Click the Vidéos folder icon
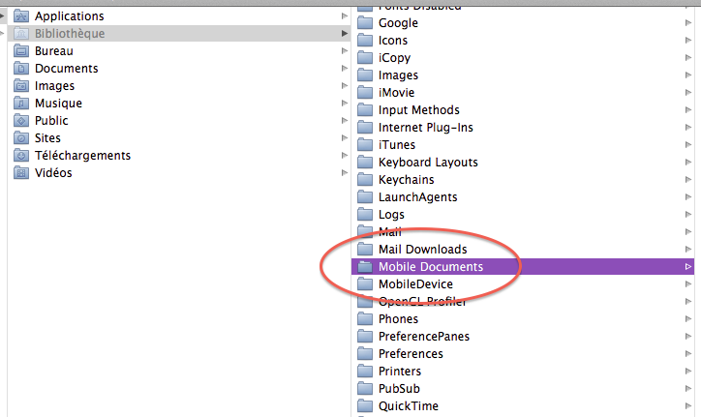Viewport: 701px width, 417px height. tap(21, 173)
